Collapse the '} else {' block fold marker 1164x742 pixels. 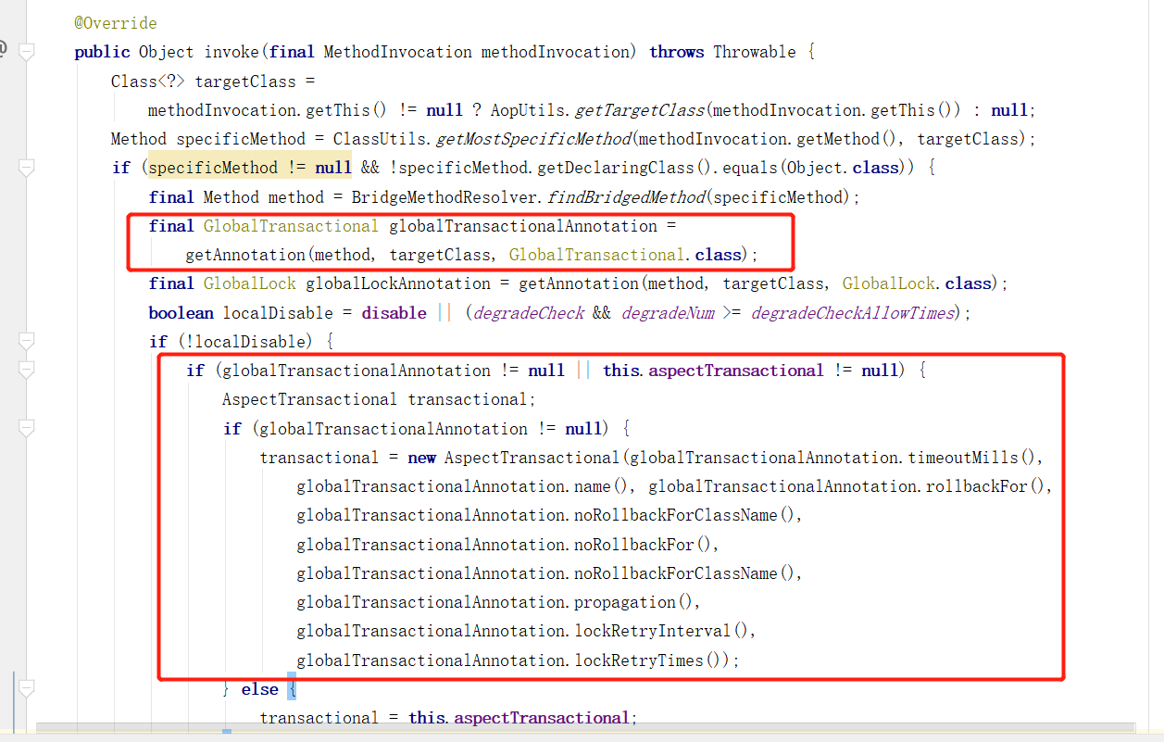tap(26, 688)
